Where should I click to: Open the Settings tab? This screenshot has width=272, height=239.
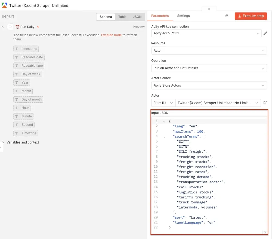click(x=183, y=16)
